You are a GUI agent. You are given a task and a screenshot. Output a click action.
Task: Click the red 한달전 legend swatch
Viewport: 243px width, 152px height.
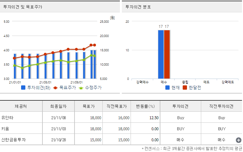coord(185,88)
